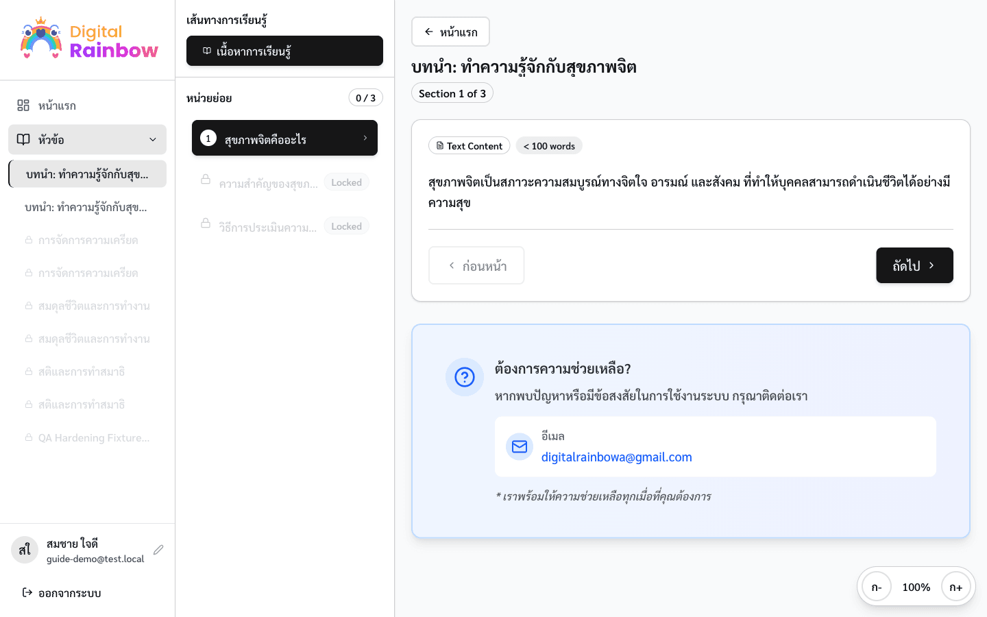Screen dimensions: 987x617
Task: Click lock icon of QA Hardening Fixture
Action: [29, 437]
